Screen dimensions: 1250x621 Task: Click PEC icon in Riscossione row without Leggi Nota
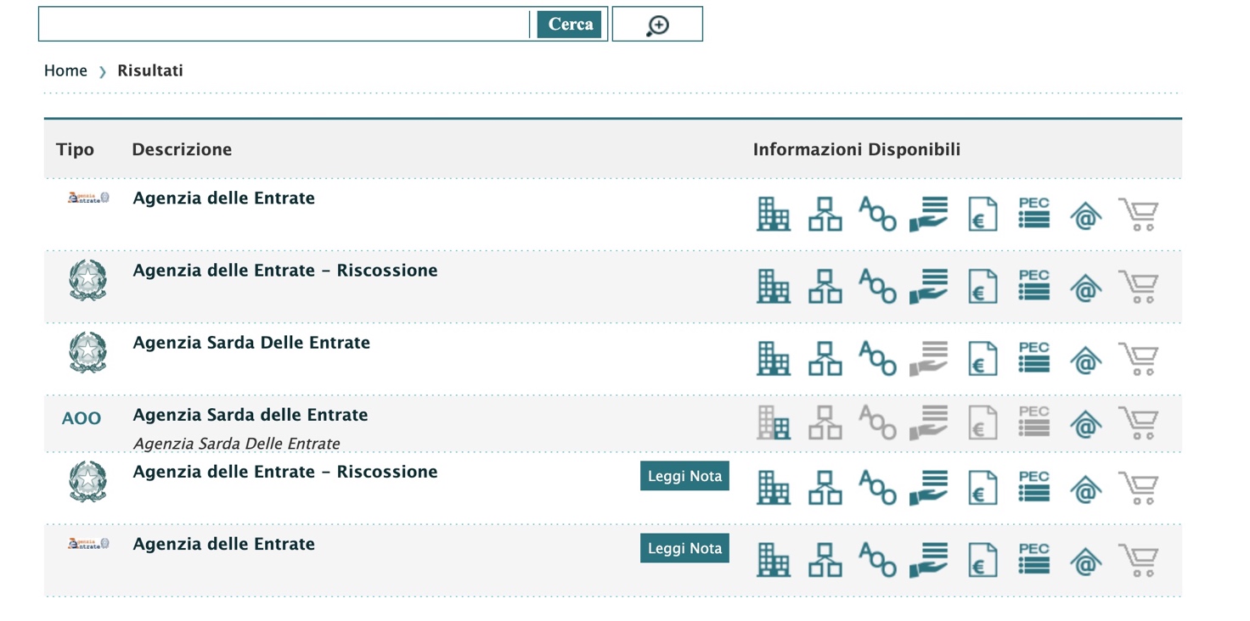tap(1034, 285)
